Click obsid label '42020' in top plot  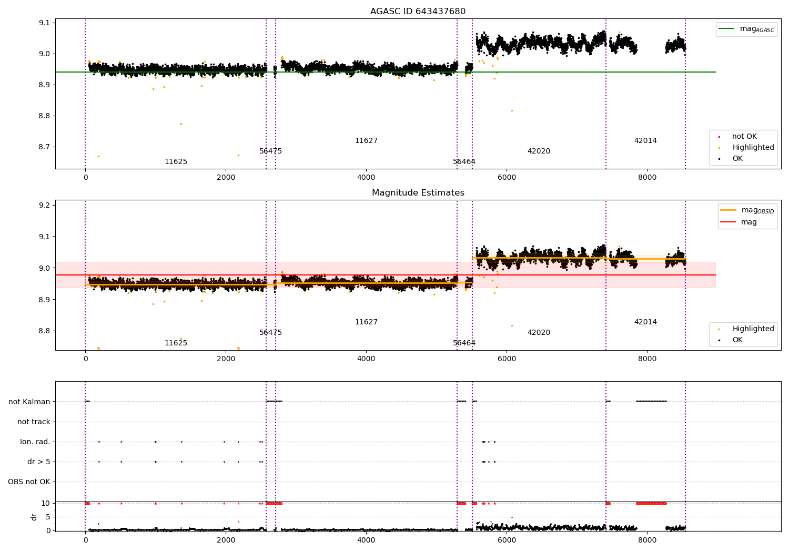[x=539, y=151]
